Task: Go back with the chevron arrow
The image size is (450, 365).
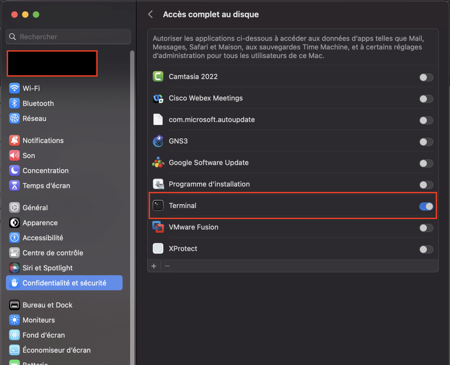Action: click(150, 14)
